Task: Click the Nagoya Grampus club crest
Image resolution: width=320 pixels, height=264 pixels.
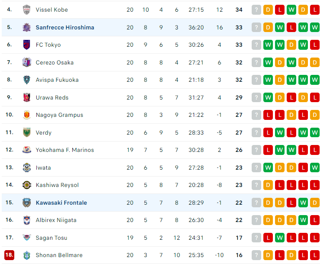Action: coord(26,115)
